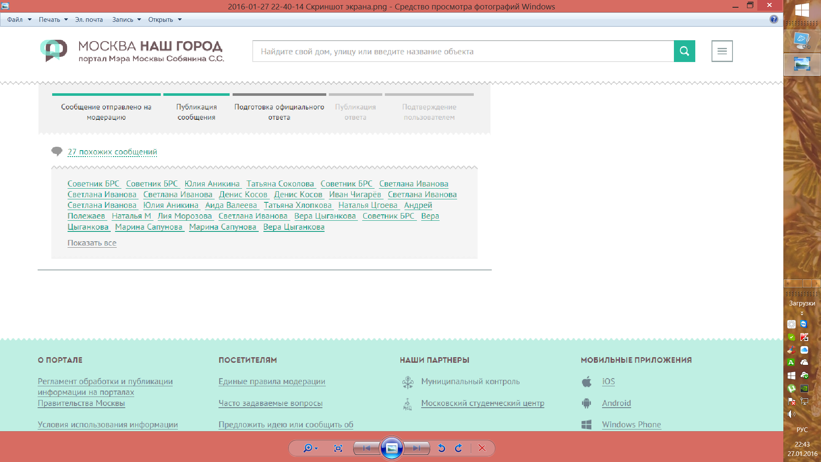Open the Windows Start button
This screenshot has width=821, height=462.
tap(802, 9)
